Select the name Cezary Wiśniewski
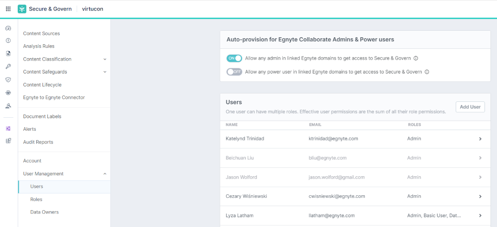The width and height of the screenshot is (497, 227). click(x=247, y=196)
